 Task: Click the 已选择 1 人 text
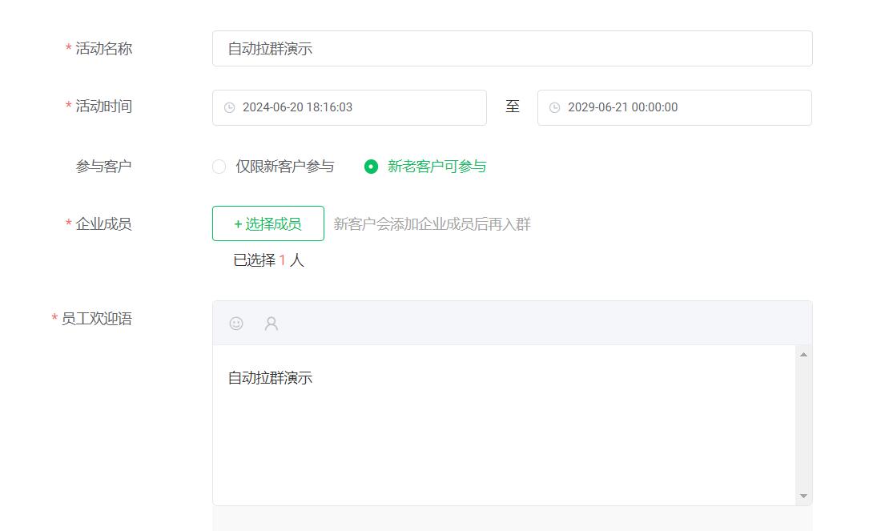point(268,260)
